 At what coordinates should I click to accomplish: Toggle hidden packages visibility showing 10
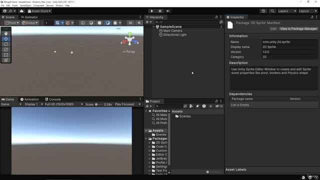[x=219, y=106]
